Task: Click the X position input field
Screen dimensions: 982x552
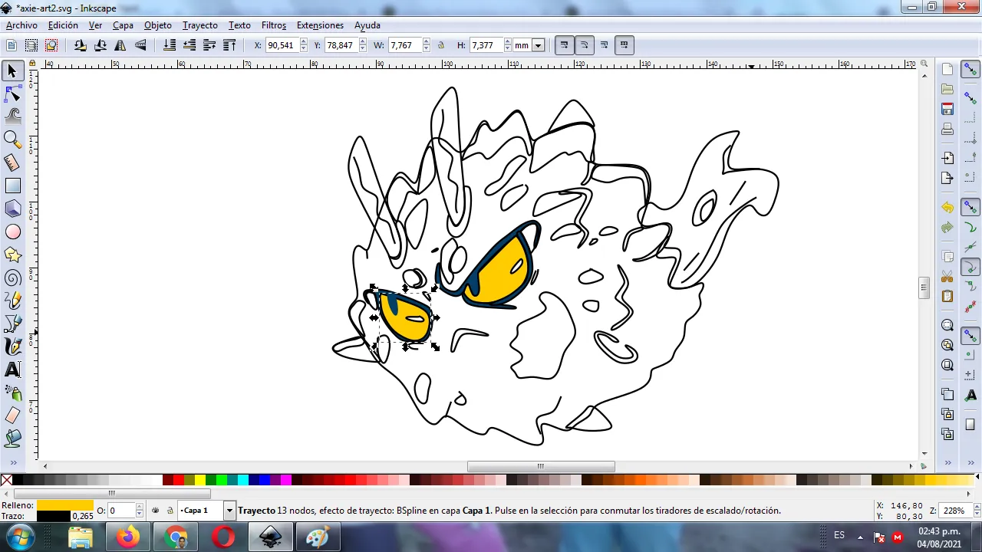Action: [282, 45]
